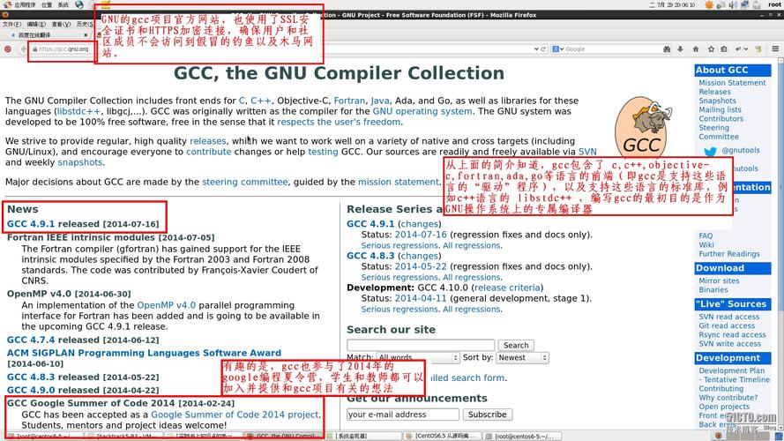Image resolution: width=784 pixels, height=441 pixels.
Task: Open the history dropdown arrow in the address bar
Action: click(x=536, y=49)
